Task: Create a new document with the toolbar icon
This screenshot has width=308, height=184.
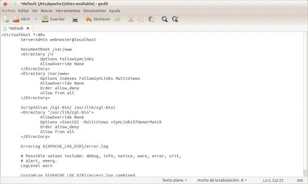Action: (6, 19)
